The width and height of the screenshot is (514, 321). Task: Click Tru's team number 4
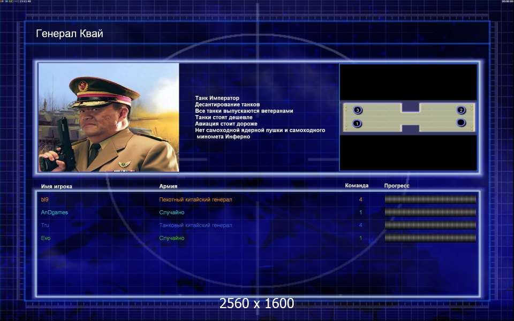[360, 225]
